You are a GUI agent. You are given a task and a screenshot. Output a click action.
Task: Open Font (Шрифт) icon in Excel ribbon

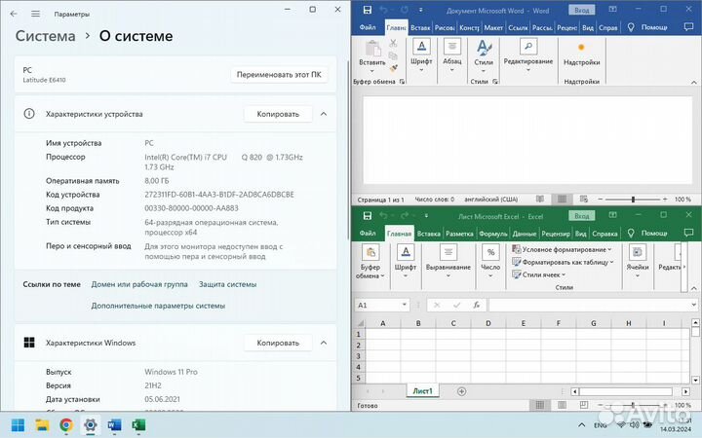point(406,252)
